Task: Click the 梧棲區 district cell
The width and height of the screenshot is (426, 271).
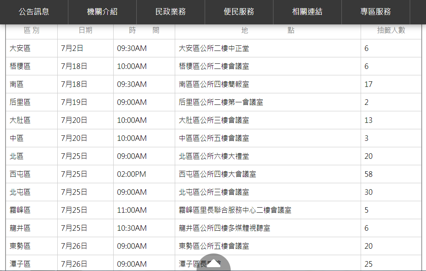Action: 32,66
